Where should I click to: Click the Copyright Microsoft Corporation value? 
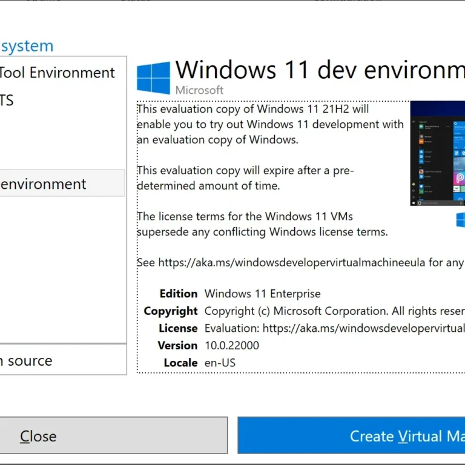coord(334,311)
